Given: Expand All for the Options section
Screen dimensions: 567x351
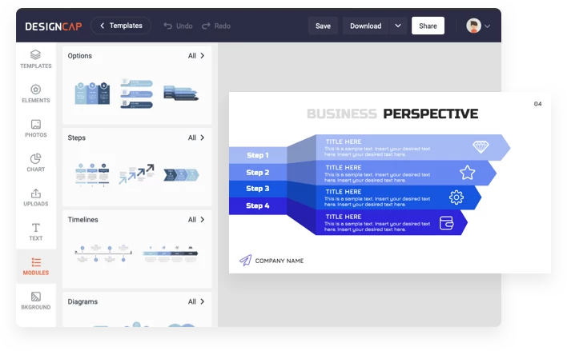Looking at the screenshot, I should (x=196, y=56).
